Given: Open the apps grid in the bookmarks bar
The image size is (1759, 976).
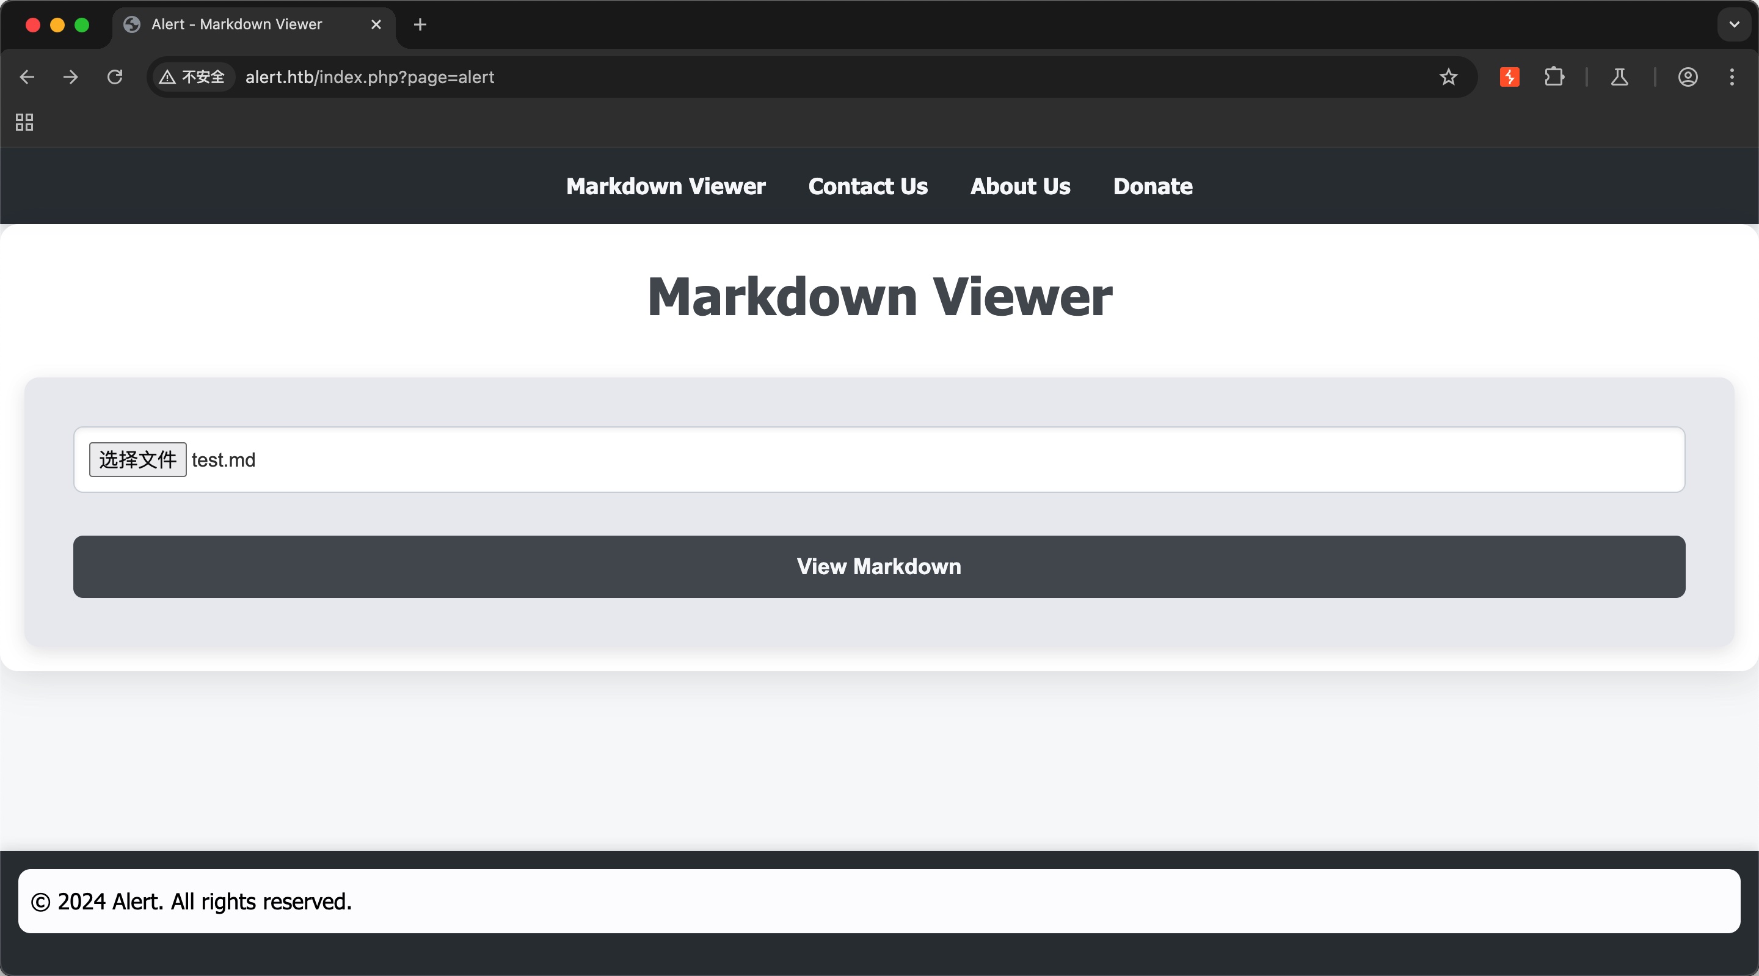Looking at the screenshot, I should pos(24,122).
